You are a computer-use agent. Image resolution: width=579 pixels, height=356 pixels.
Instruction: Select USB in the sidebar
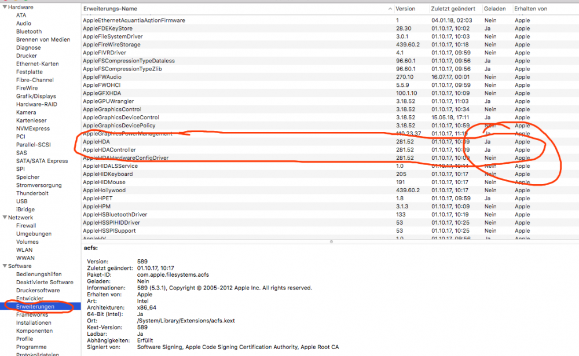pyautogui.click(x=21, y=201)
